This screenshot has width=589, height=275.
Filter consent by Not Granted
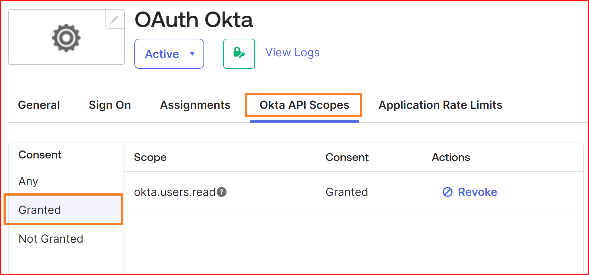[x=51, y=239]
